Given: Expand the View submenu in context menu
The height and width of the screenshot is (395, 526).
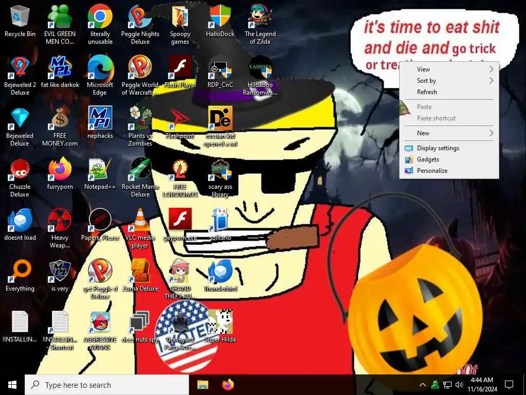Looking at the screenshot, I should pyautogui.click(x=449, y=69).
